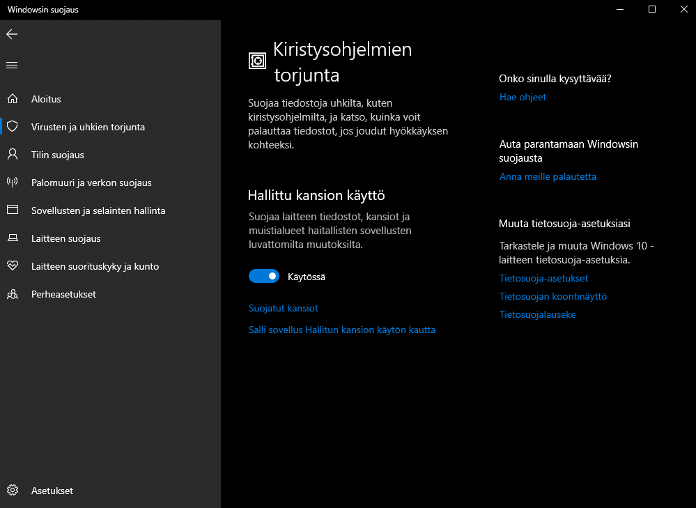
Task: Click the family icon for Perheasetukset
Action: [13, 294]
